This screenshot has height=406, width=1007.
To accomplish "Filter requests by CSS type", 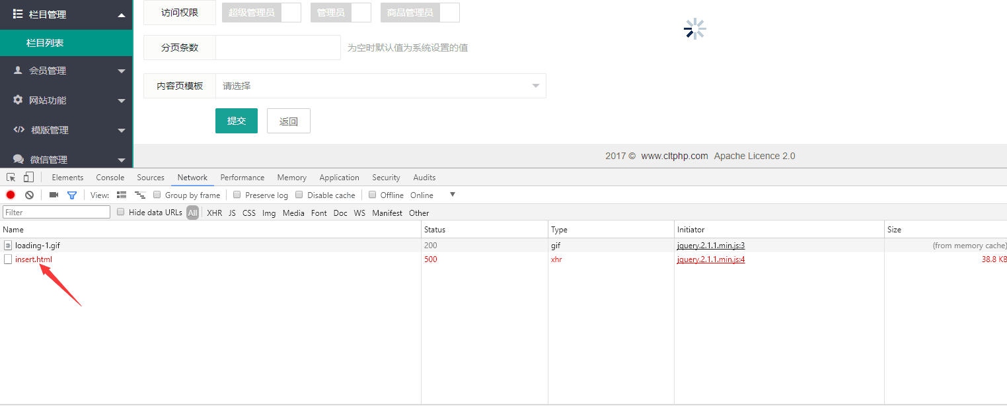I will [x=249, y=213].
